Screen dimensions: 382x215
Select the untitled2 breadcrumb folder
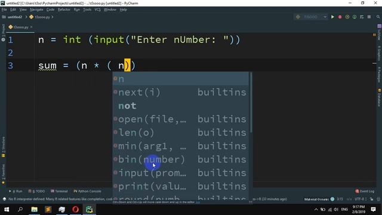tap(13, 17)
